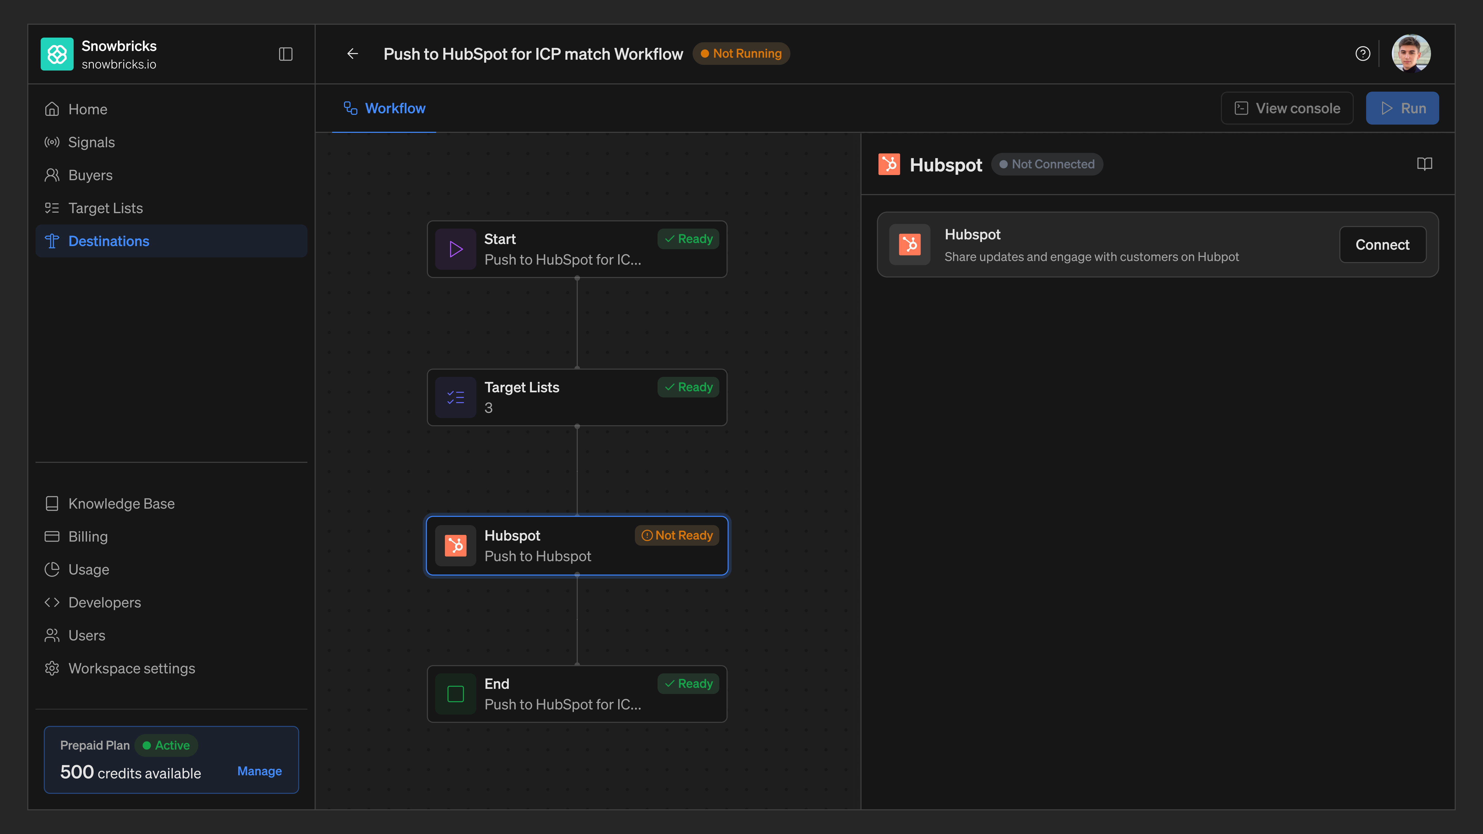Select the End workflow node
The image size is (1483, 834).
click(577, 694)
